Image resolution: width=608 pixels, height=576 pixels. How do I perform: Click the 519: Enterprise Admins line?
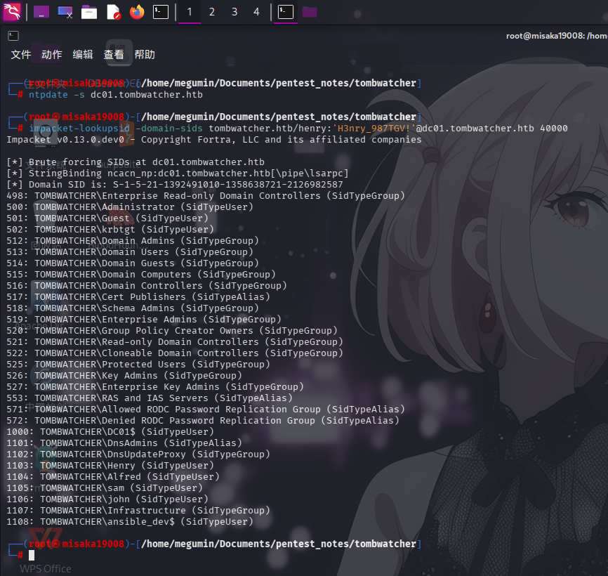click(x=144, y=320)
